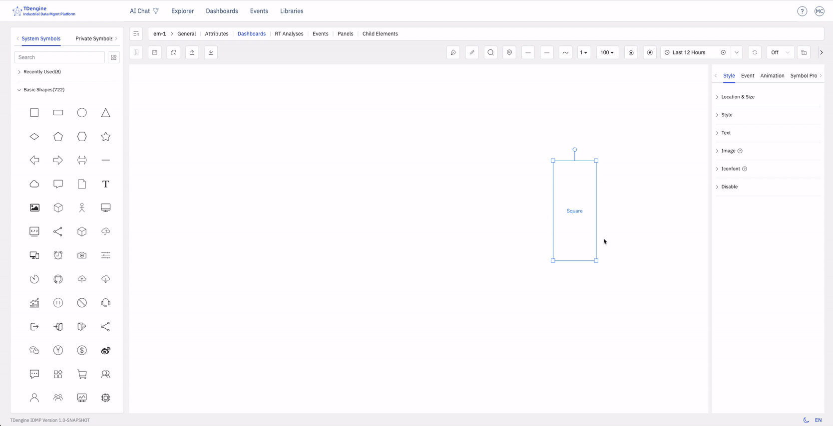Select the Square shape on canvas
833x426 pixels.
point(574,211)
